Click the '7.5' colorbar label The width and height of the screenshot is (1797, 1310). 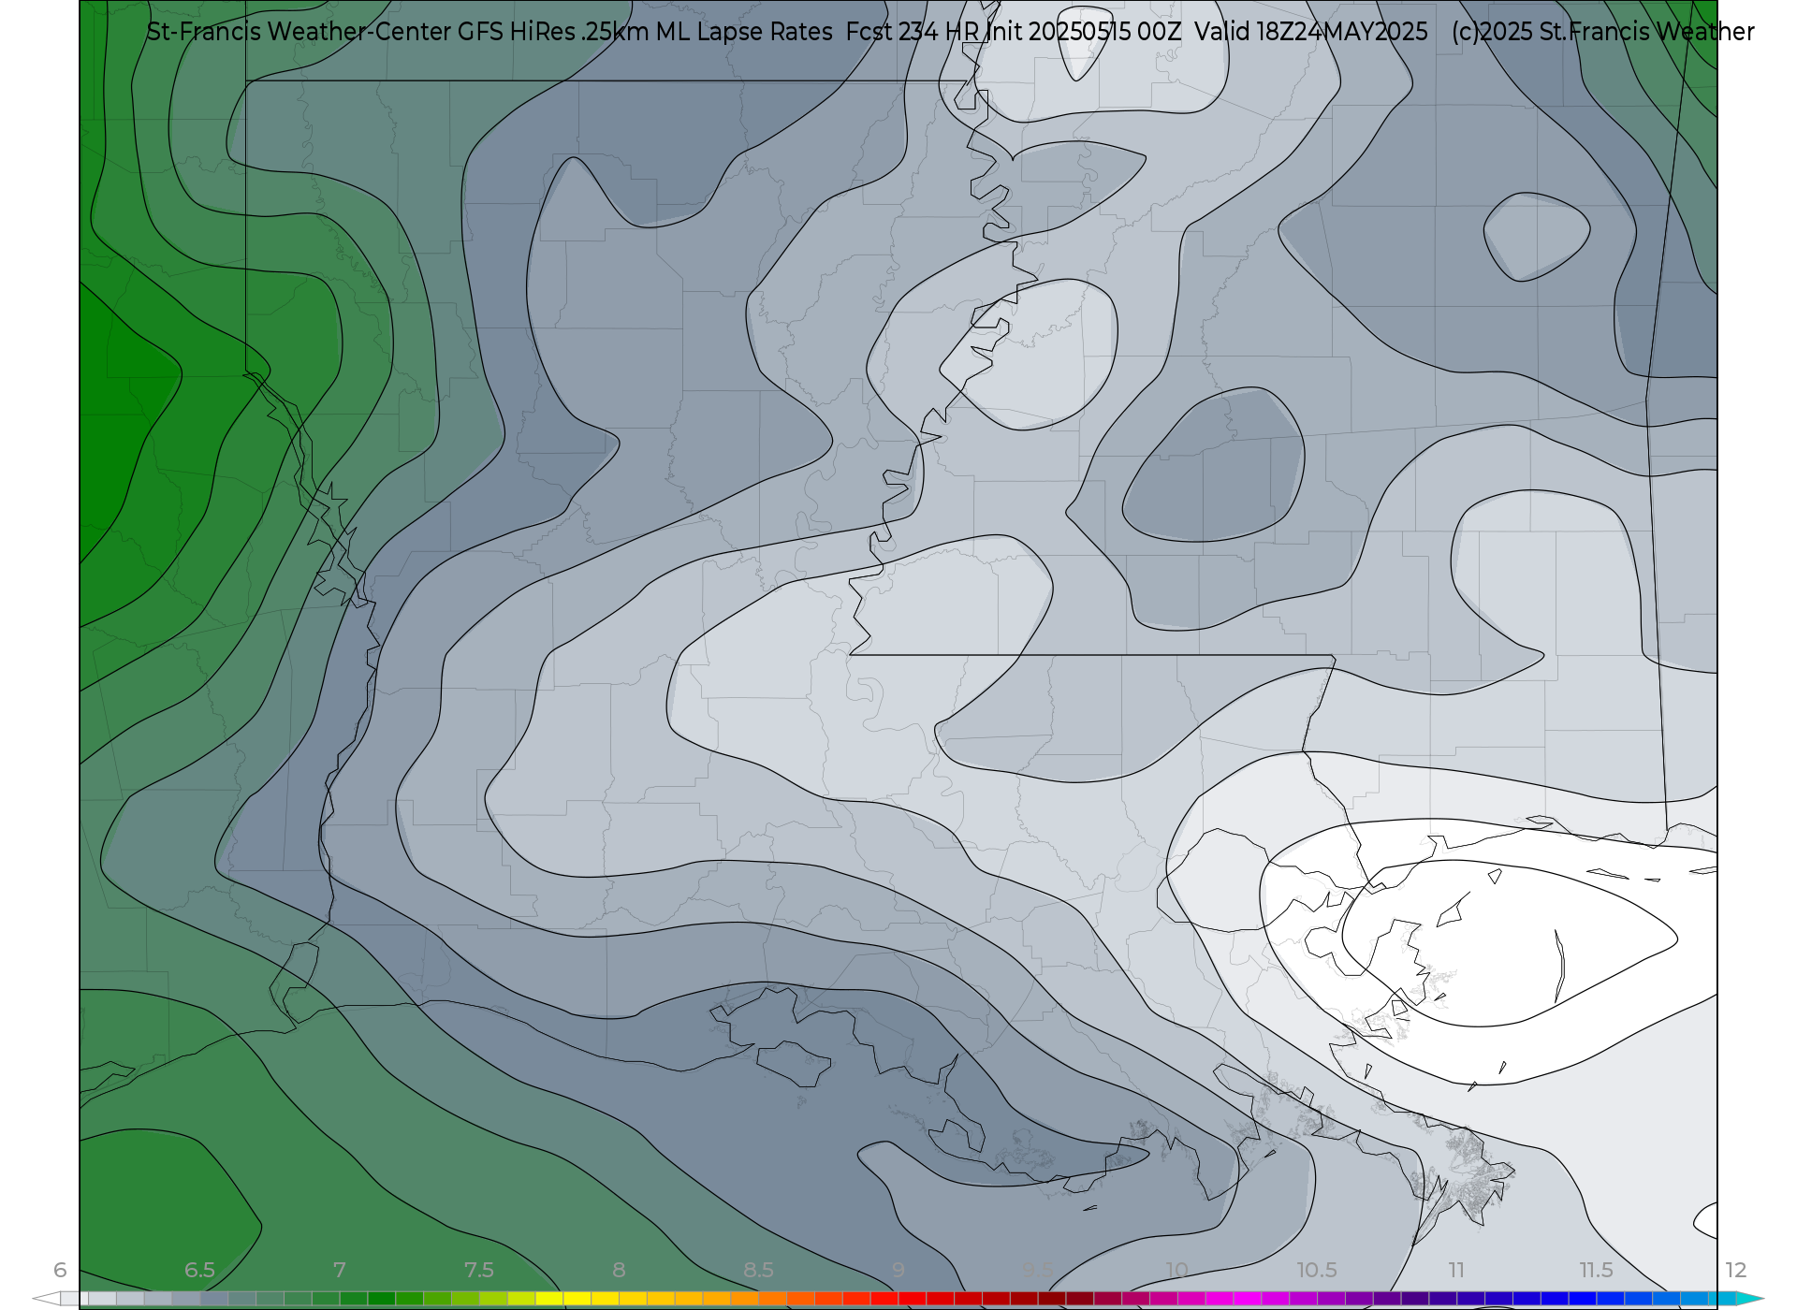pos(478,1270)
